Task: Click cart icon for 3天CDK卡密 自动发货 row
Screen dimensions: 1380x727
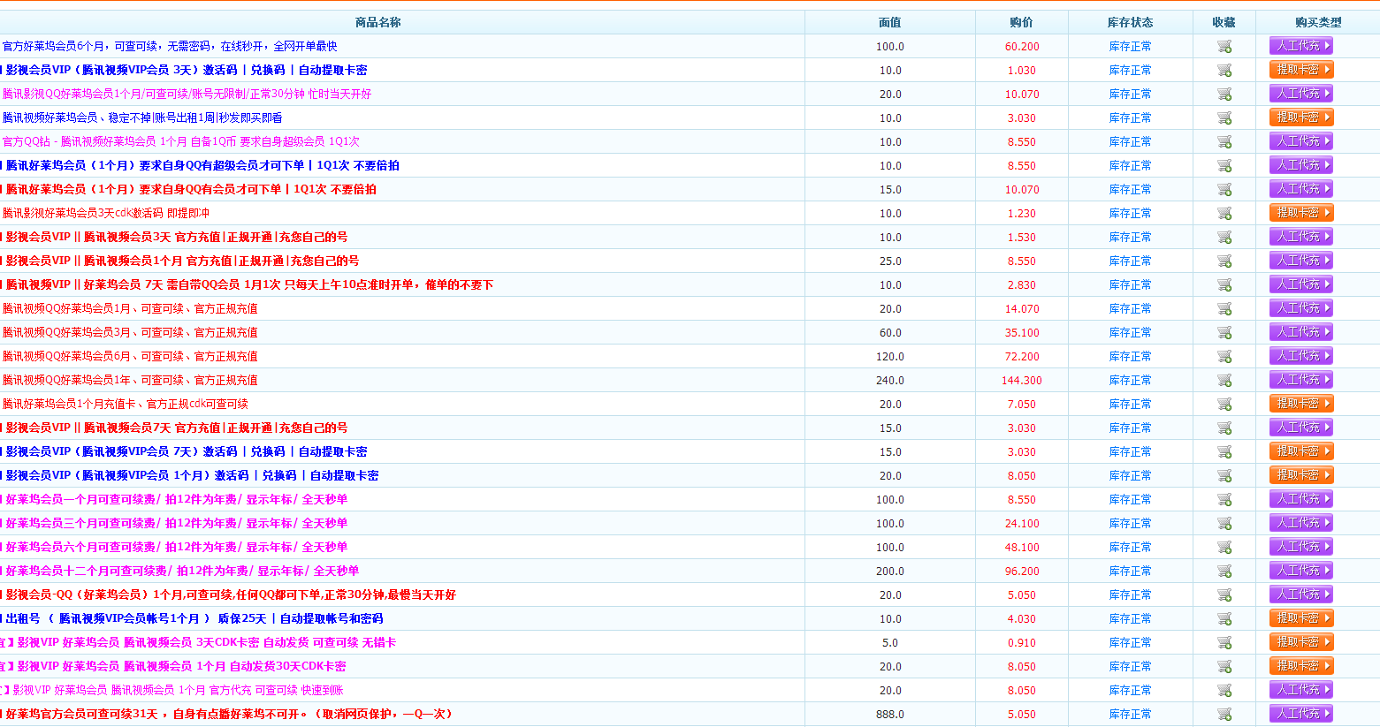Action: [1224, 642]
